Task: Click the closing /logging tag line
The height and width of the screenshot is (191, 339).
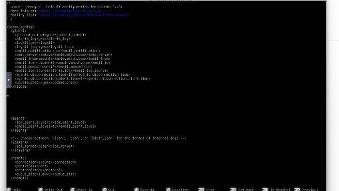Action: coord(20,150)
